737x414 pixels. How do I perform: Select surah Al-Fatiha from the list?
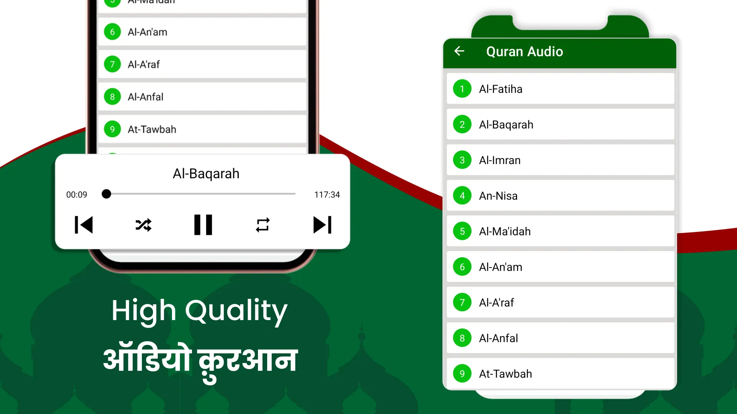pos(560,89)
